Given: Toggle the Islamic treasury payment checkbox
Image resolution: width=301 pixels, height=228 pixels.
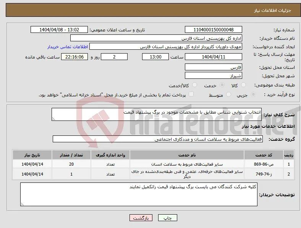Looking at the screenshot, I should (x=191, y=94).
